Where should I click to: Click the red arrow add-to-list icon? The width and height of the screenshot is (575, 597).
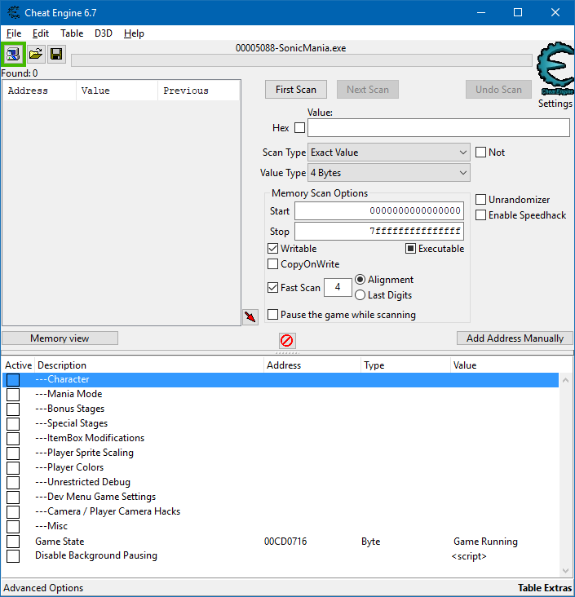[250, 316]
